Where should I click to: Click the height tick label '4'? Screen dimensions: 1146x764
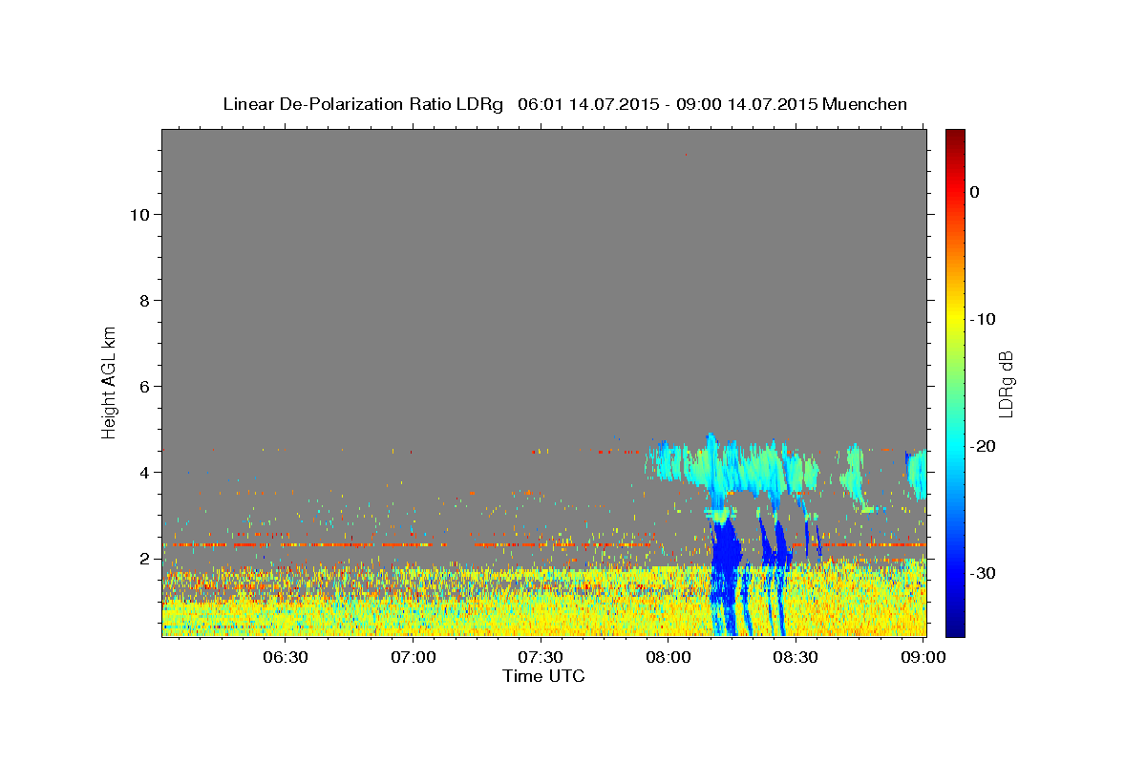point(144,472)
